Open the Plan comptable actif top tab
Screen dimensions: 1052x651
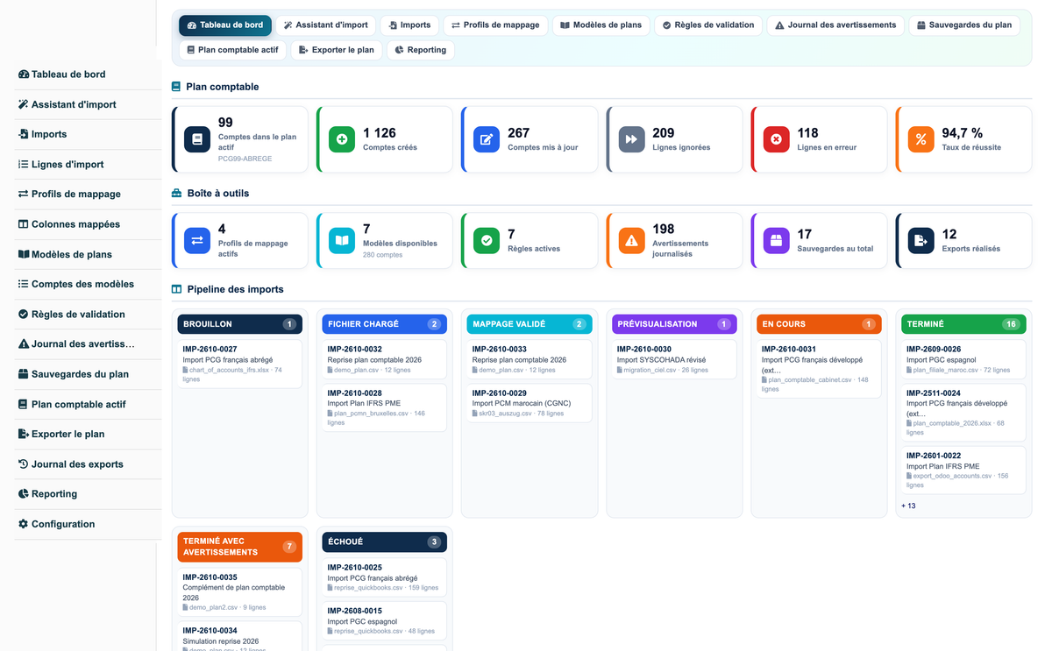pos(232,50)
